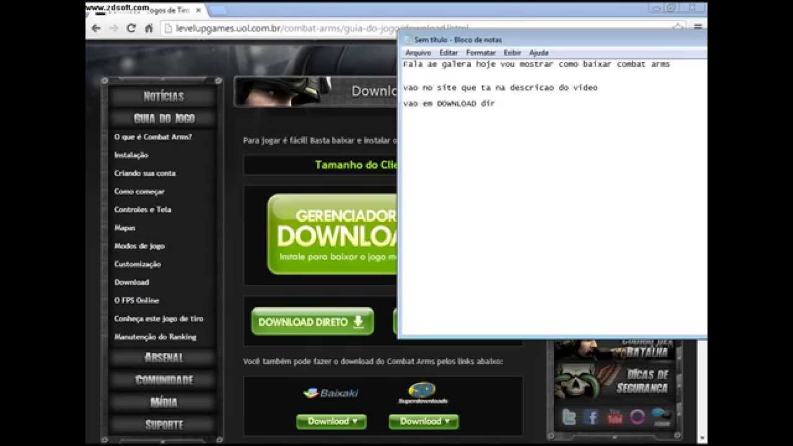Open 'O que é Combat Arms?' link
The height and width of the screenshot is (446, 793).
tap(153, 137)
